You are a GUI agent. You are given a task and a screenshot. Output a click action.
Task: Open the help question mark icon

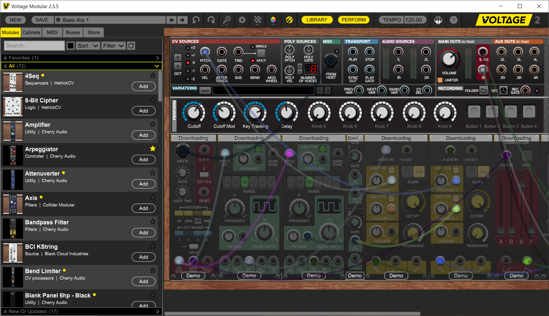coord(454,20)
